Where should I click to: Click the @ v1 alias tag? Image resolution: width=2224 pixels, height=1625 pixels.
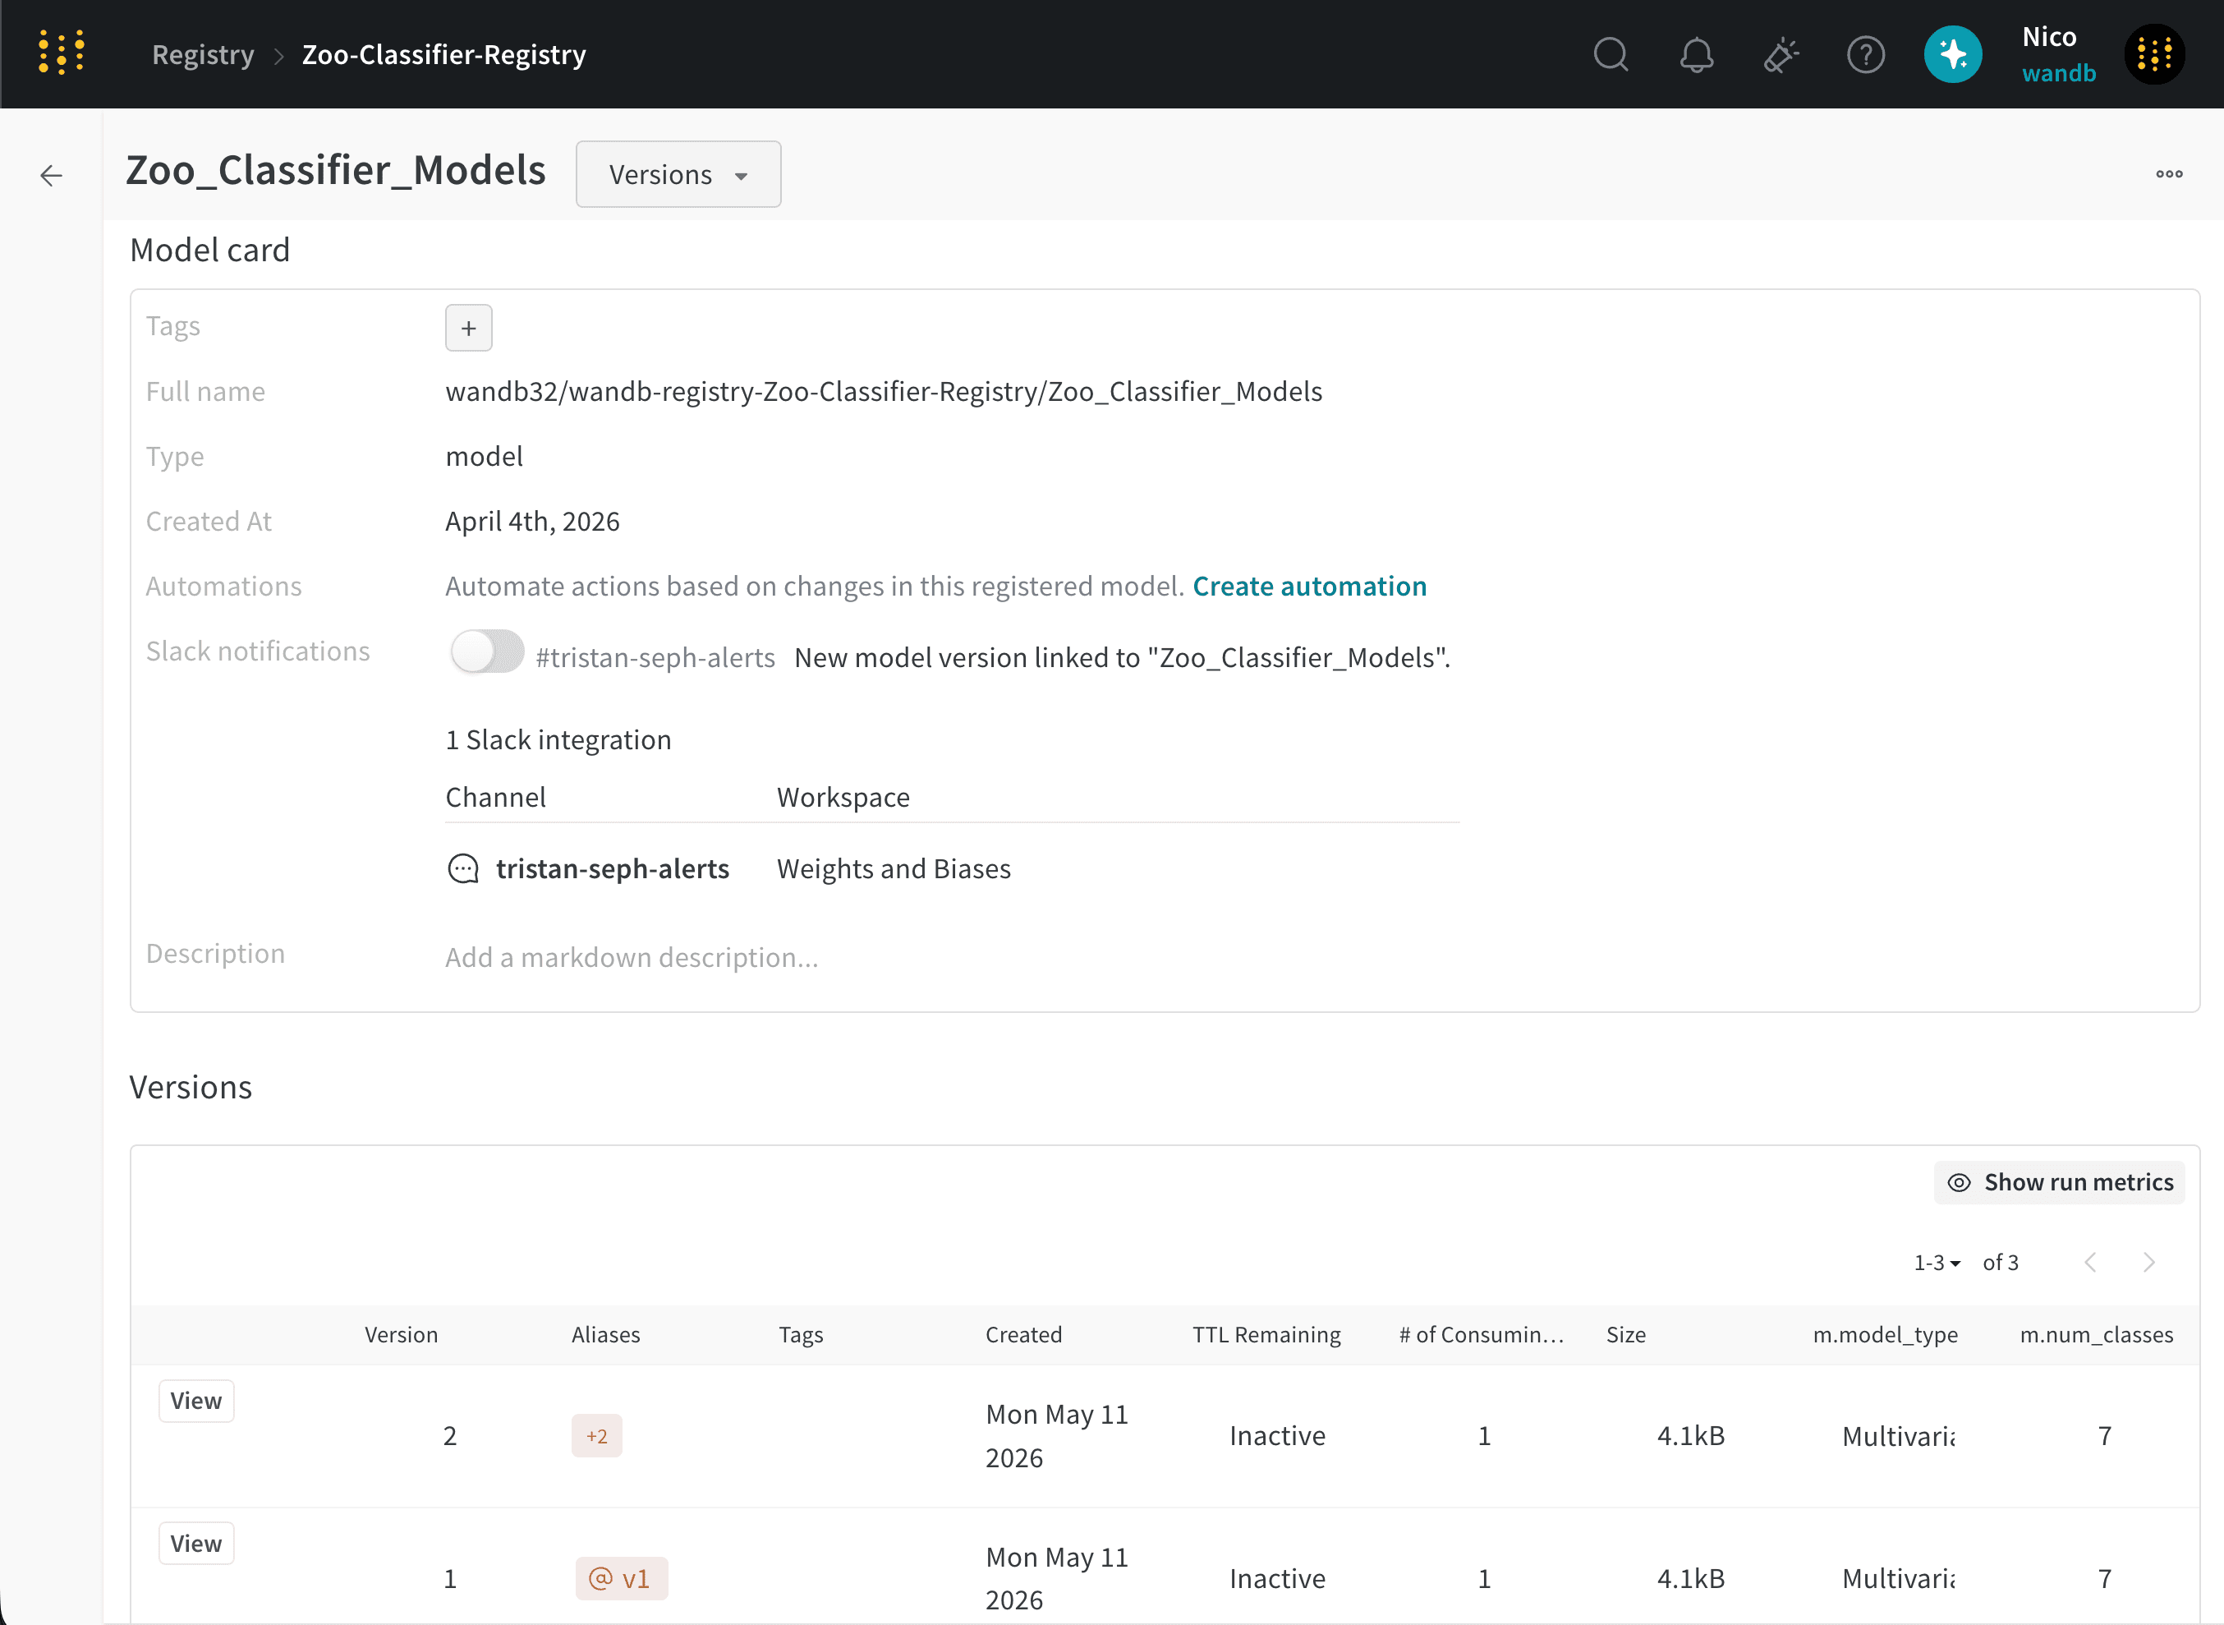(x=622, y=1579)
